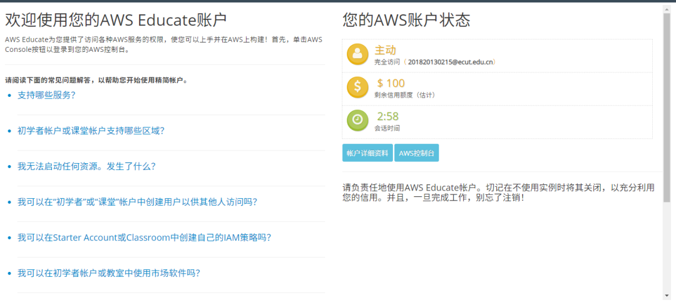The width and height of the screenshot is (676, 305).
Task: Click the 会话时间 label
Action: (387, 128)
